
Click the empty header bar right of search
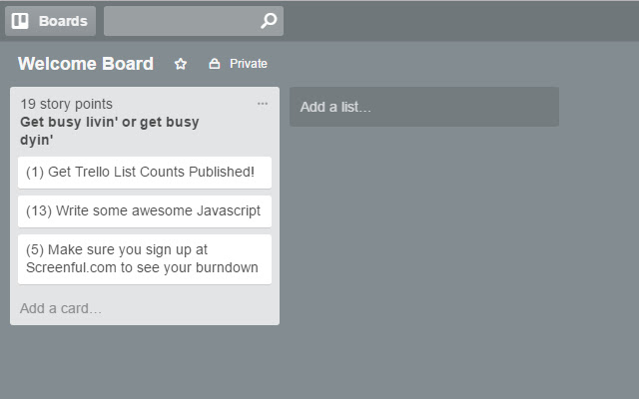pos(459,21)
